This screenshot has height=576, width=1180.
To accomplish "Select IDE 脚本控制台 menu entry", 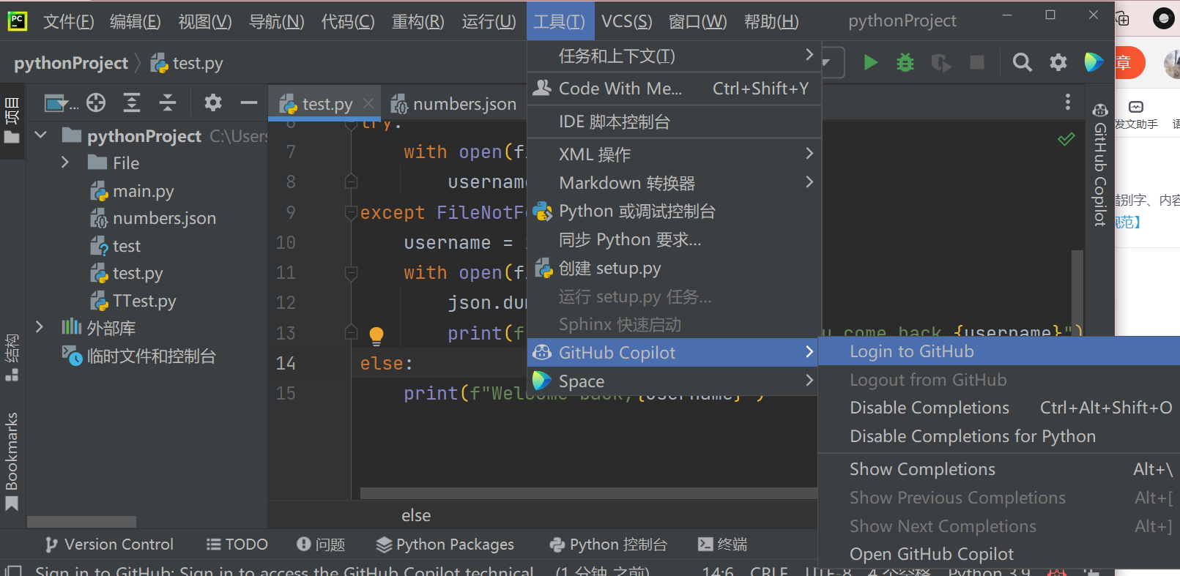I will coord(674,121).
